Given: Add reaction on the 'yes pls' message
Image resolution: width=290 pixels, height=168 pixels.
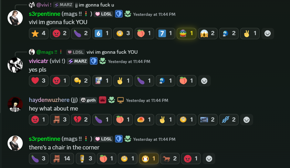Looking at the screenshot, I should point(204,81).
